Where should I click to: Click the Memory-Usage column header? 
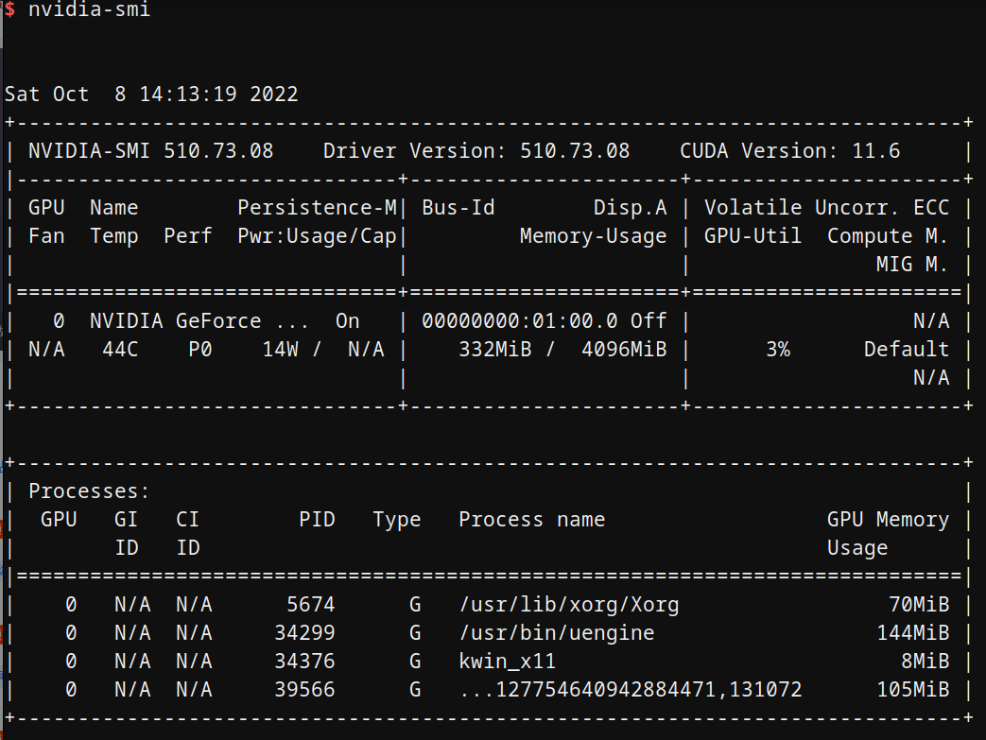[593, 236]
